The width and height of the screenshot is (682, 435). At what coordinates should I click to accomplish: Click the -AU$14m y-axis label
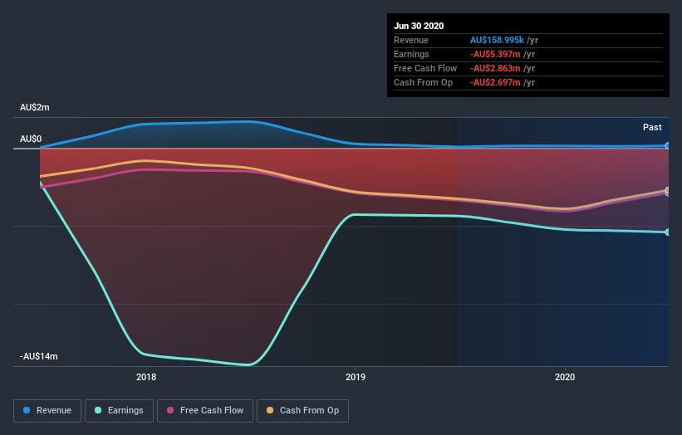(x=39, y=356)
